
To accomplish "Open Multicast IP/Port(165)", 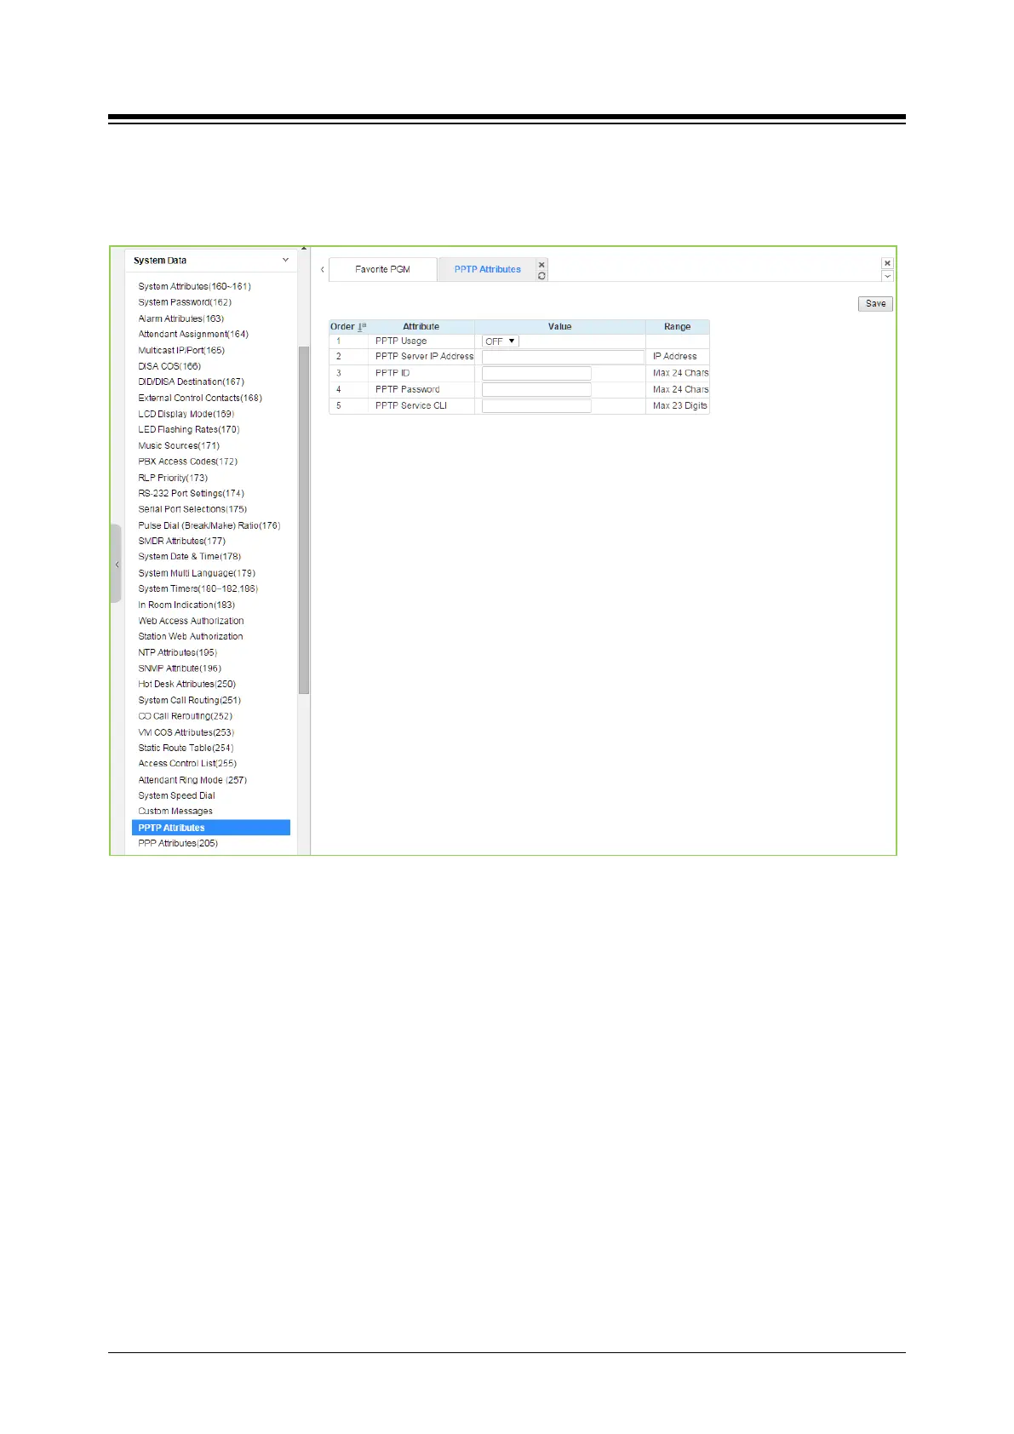I will coord(181,350).
